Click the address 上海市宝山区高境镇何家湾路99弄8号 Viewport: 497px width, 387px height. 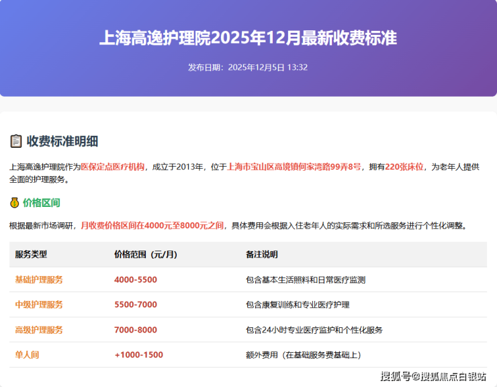(294, 167)
